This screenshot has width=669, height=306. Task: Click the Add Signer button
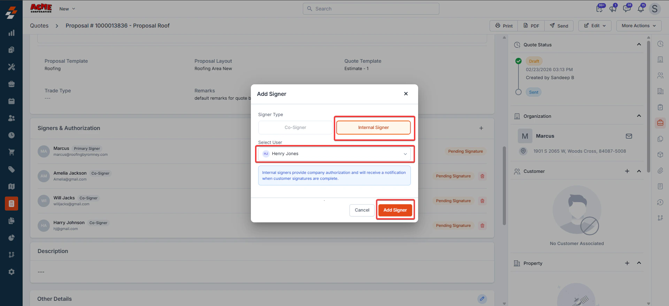click(x=395, y=210)
